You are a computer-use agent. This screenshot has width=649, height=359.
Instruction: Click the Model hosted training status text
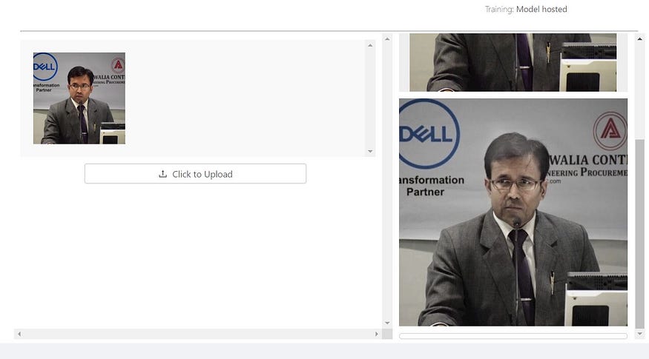(541, 9)
